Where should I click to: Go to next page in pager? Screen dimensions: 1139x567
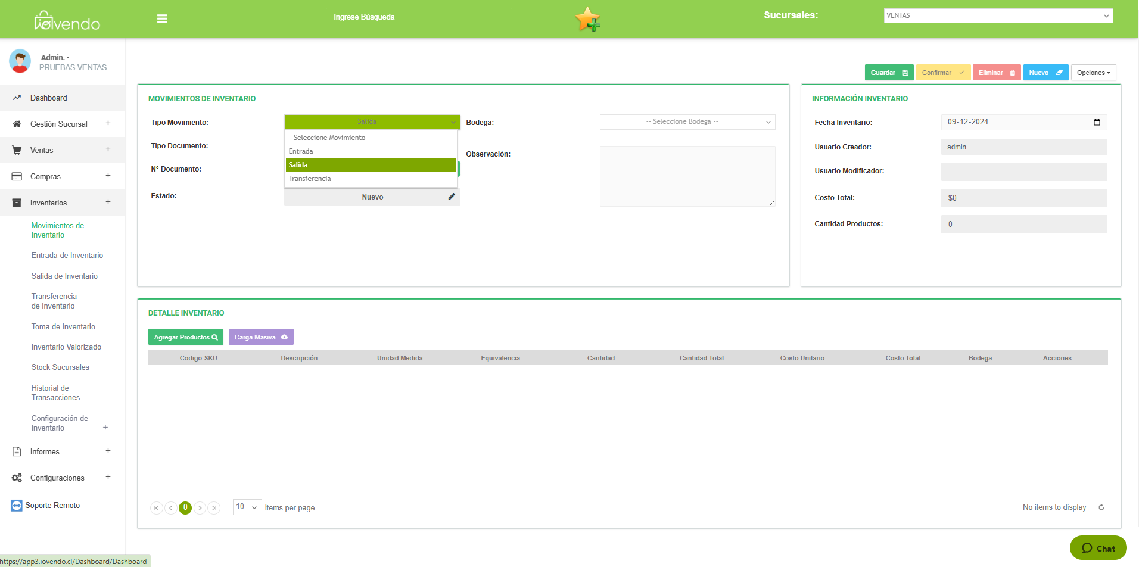coord(200,508)
